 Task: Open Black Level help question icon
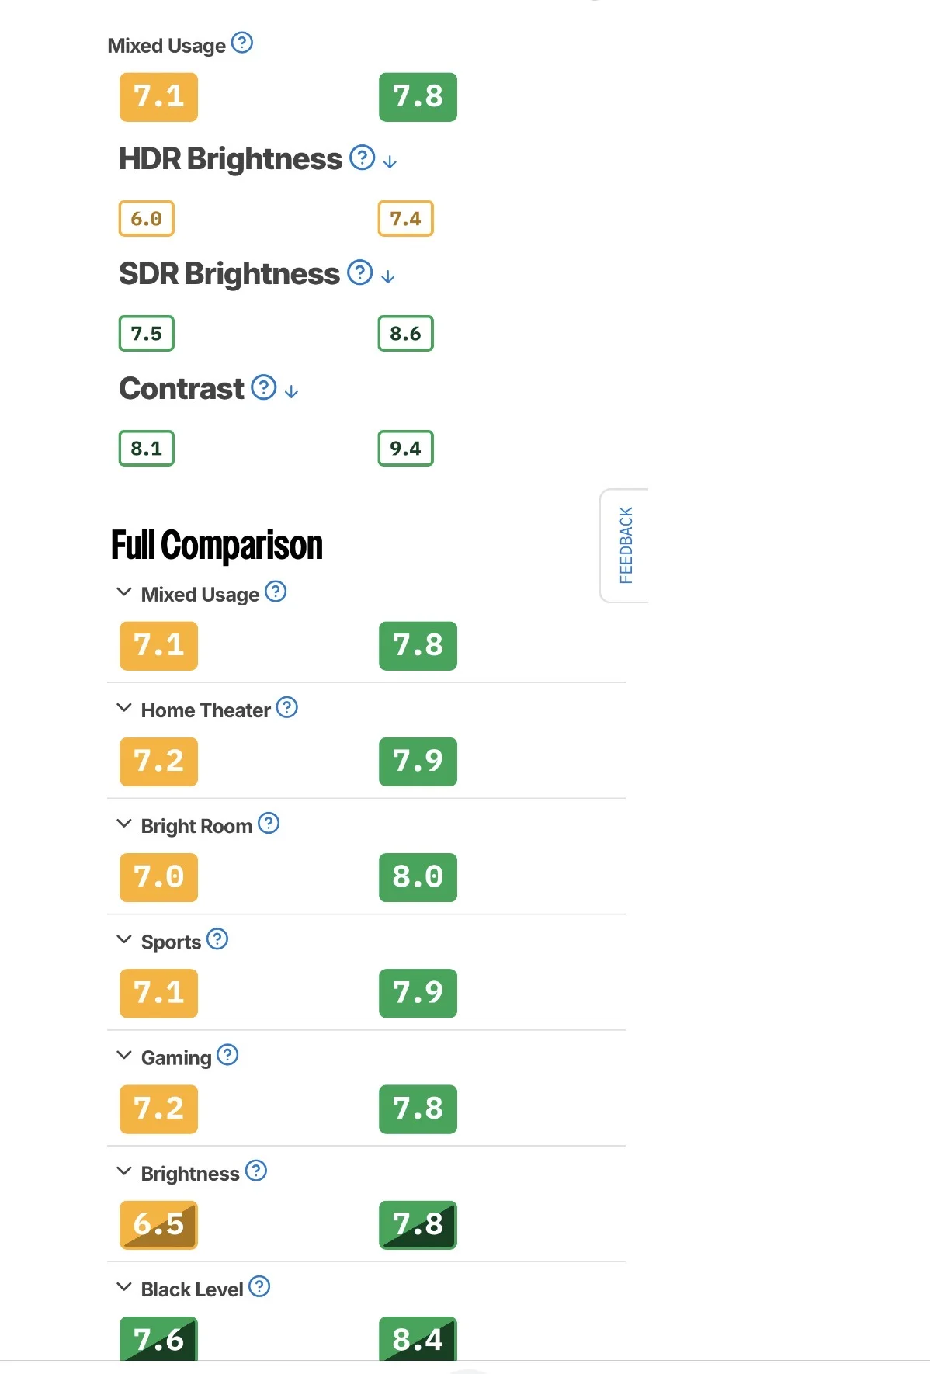(259, 1286)
